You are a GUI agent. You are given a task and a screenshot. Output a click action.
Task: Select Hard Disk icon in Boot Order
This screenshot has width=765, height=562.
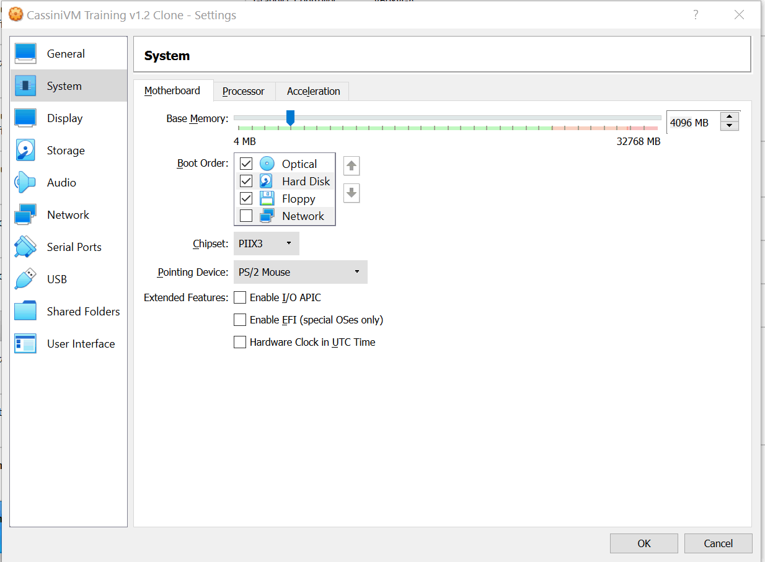click(x=267, y=181)
